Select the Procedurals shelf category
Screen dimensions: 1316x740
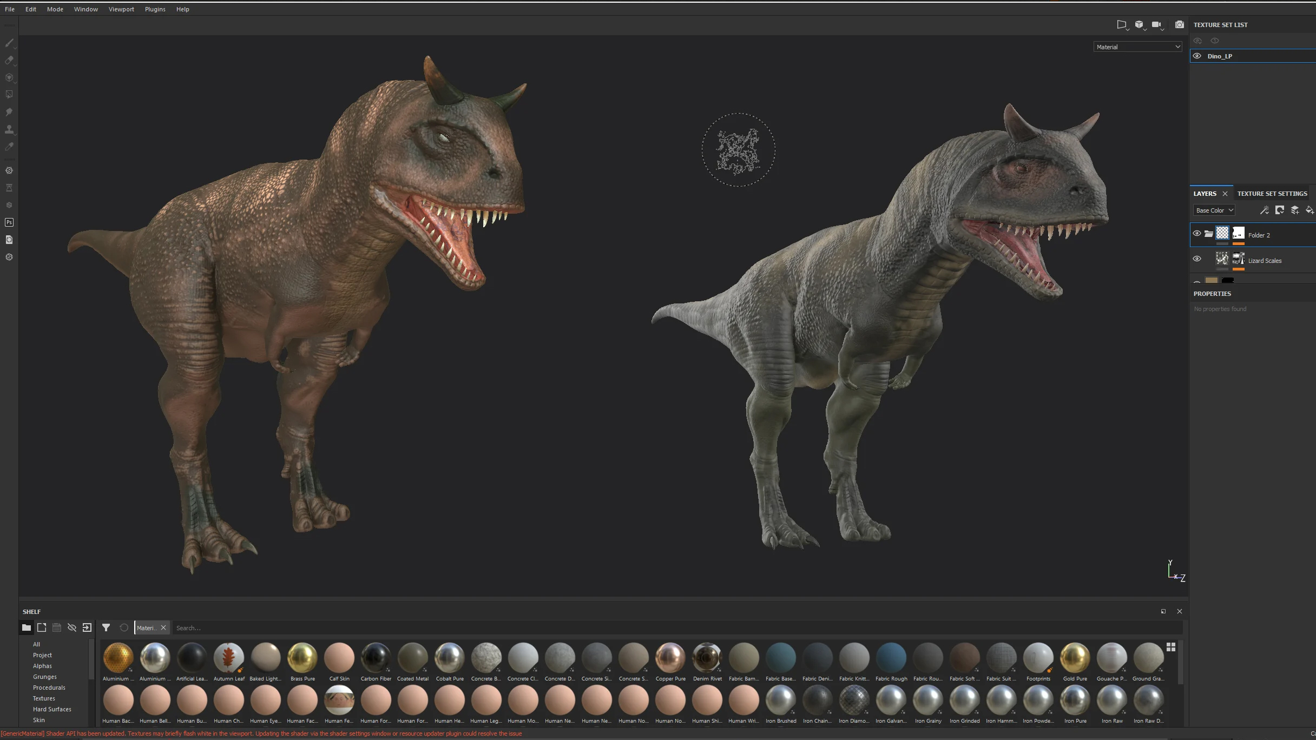49,688
